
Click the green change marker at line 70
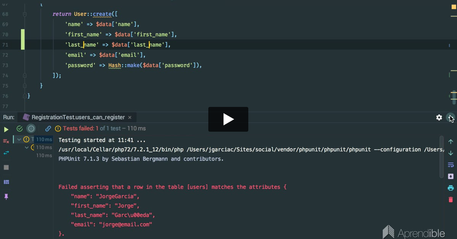point(23,35)
